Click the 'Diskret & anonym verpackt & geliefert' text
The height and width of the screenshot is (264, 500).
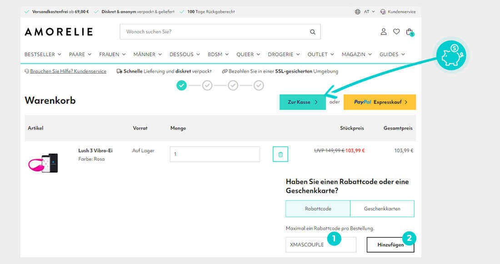[138, 12]
